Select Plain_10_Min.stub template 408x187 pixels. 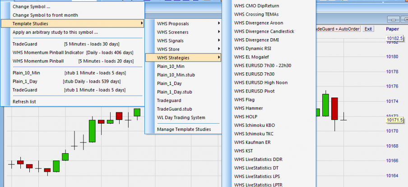click(183, 75)
